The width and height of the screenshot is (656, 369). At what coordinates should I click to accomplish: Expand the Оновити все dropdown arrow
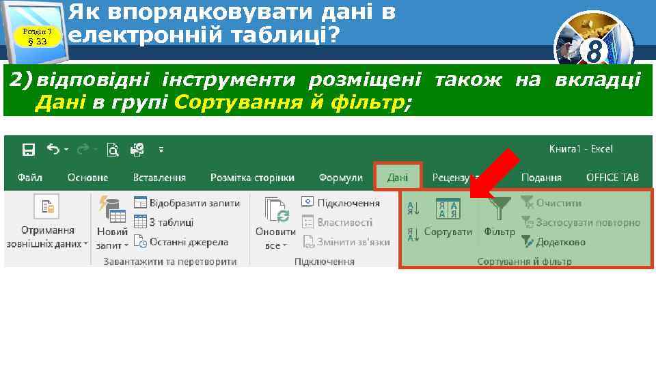[x=285, y=245]
